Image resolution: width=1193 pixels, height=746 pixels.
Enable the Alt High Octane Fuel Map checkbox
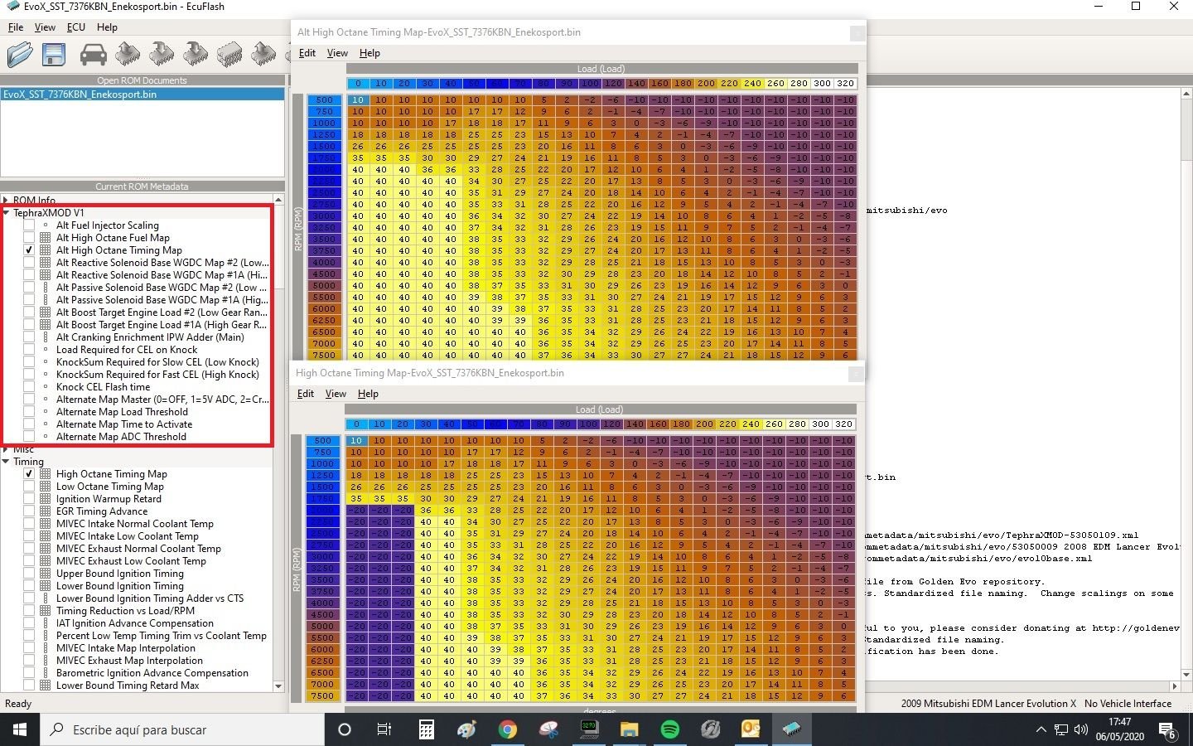coord(29,238)
